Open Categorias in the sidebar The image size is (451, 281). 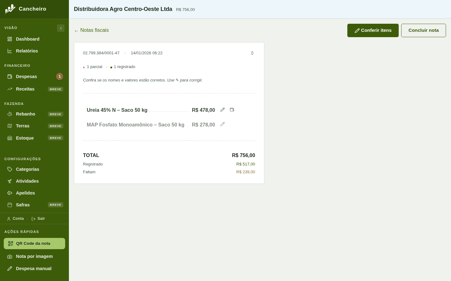(x=34, y=169)
